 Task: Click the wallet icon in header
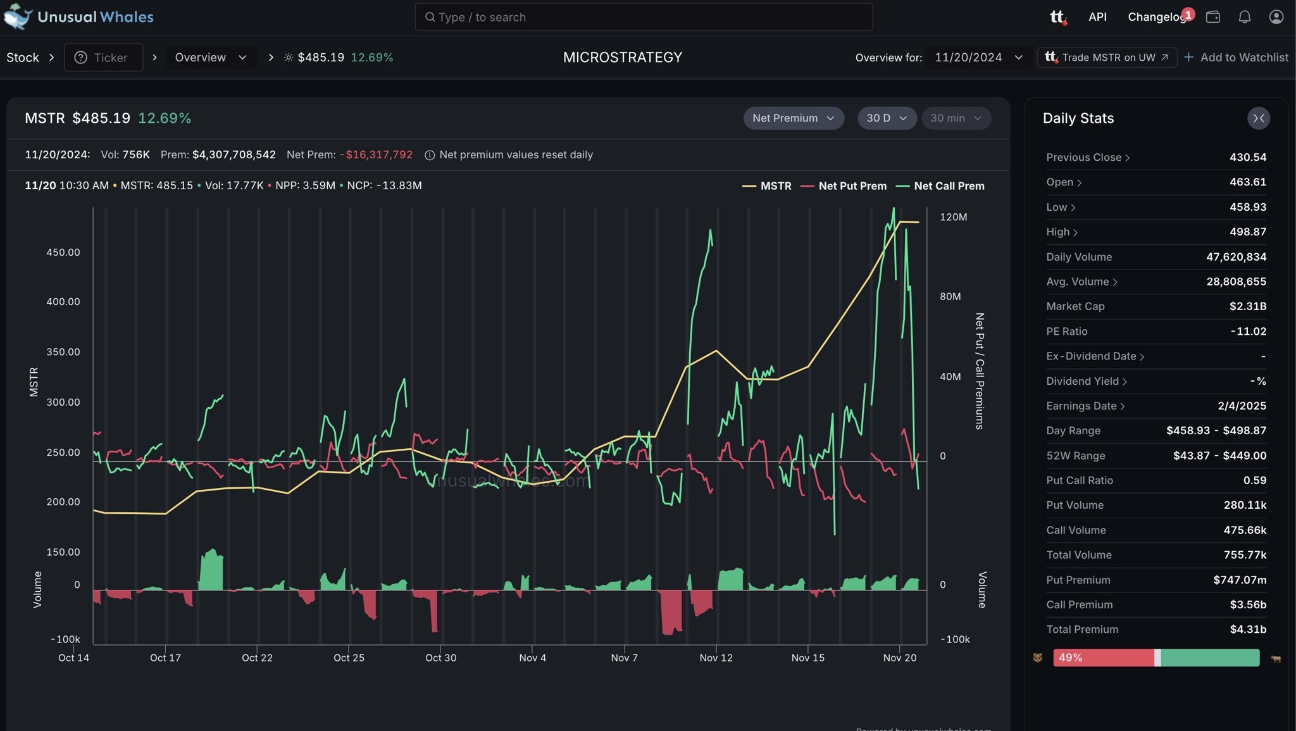click(1212, 17)
